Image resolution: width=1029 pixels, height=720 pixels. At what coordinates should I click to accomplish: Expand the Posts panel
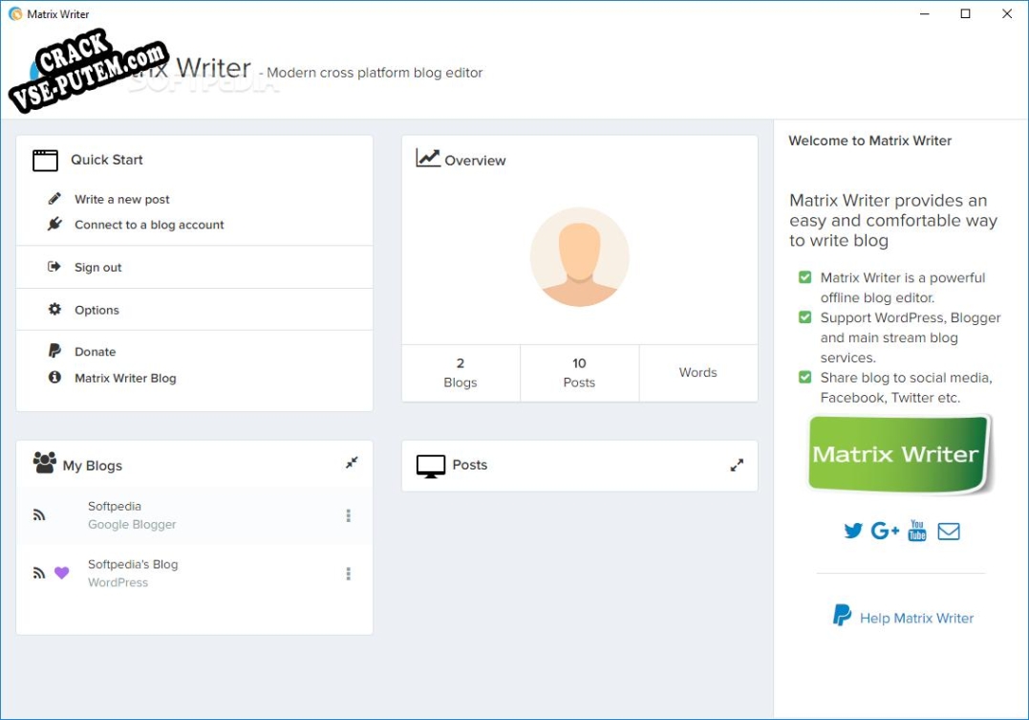tap(737, 465)
